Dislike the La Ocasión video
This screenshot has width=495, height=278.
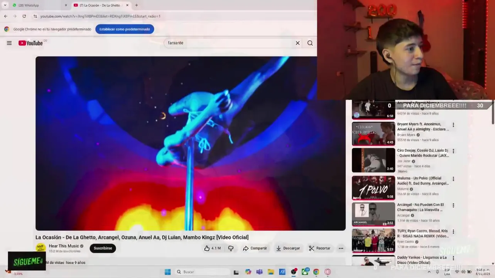231,248
